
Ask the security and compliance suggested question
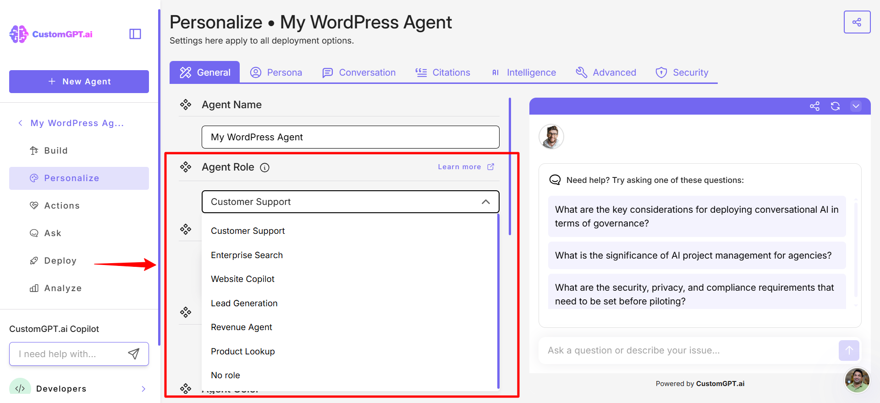coord(697,292)
